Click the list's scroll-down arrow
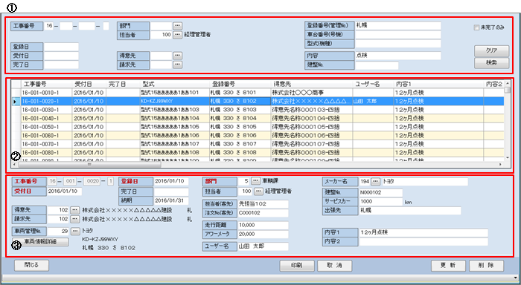Screen dimensions: 521x285 point(507,158)
